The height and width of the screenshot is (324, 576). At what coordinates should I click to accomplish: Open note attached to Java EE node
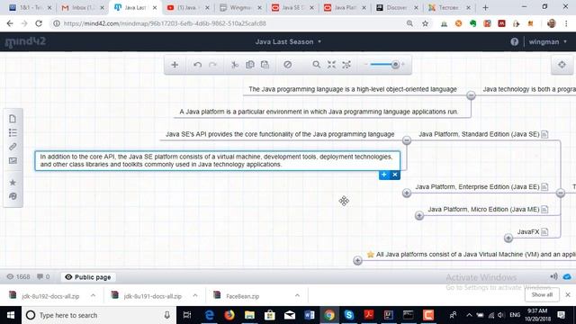544,187
